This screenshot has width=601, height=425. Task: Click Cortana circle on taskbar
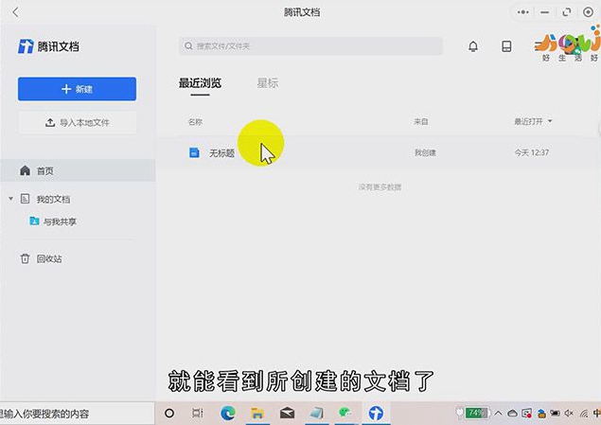(169, 413)
